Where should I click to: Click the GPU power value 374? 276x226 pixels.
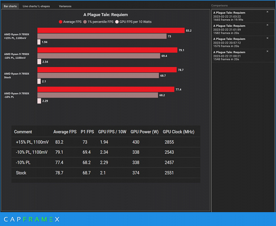tap(136, 173)
